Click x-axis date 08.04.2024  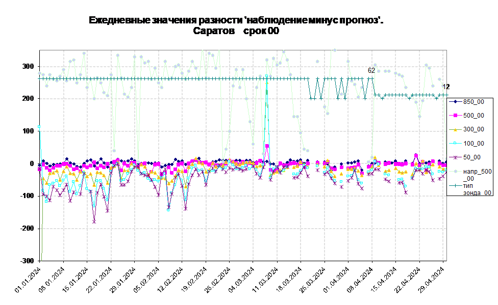(360, 280)
